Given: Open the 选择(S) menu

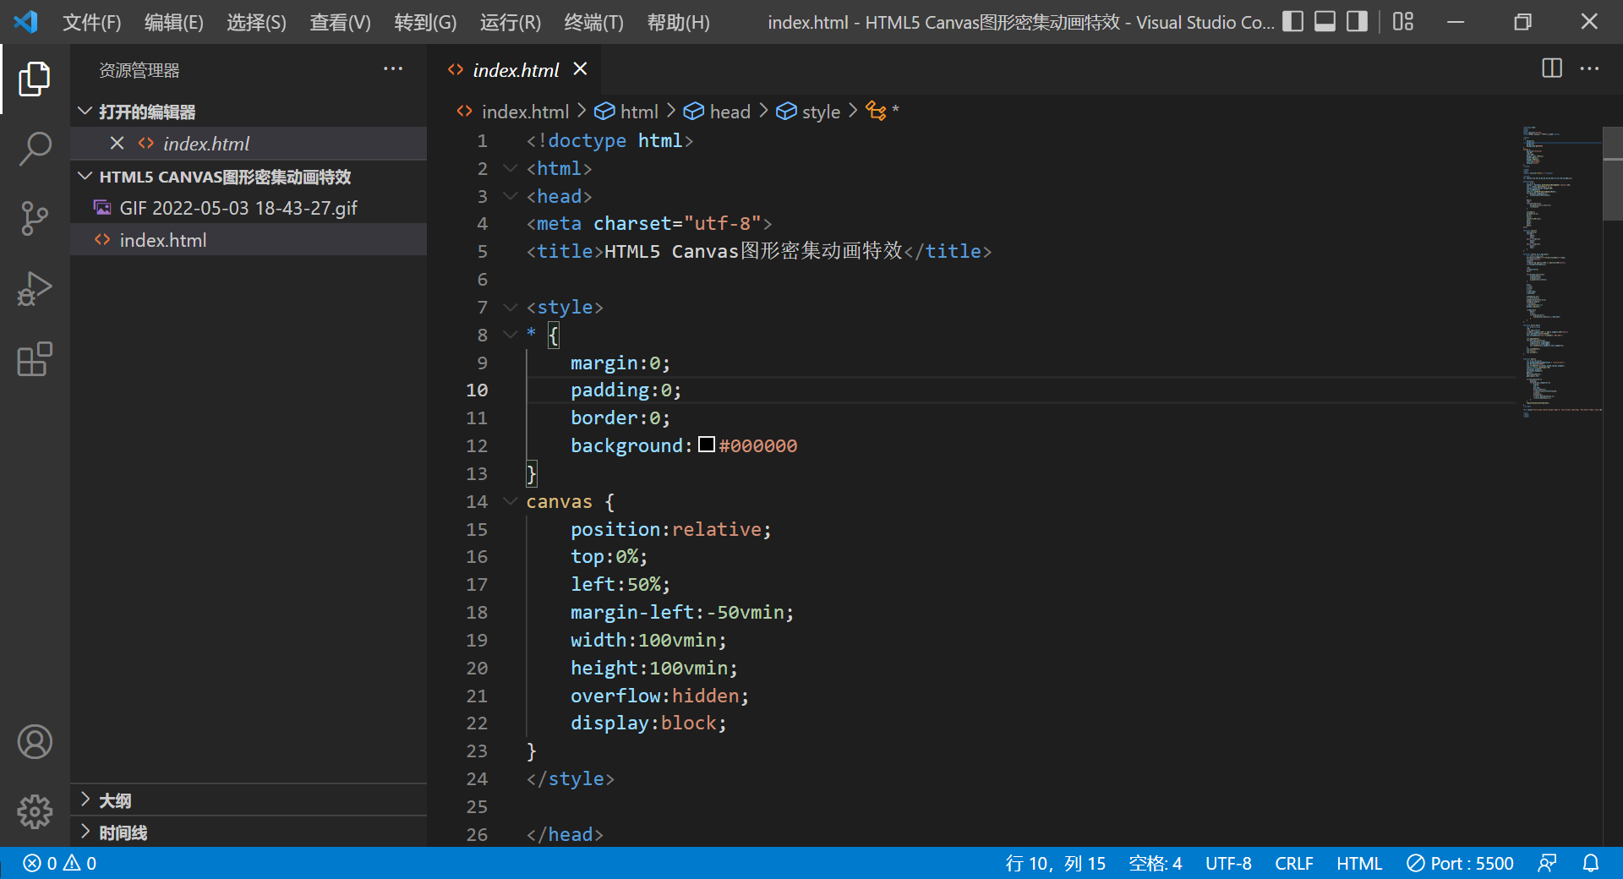Looking at the screenshot, I should (x=256, y=22).
